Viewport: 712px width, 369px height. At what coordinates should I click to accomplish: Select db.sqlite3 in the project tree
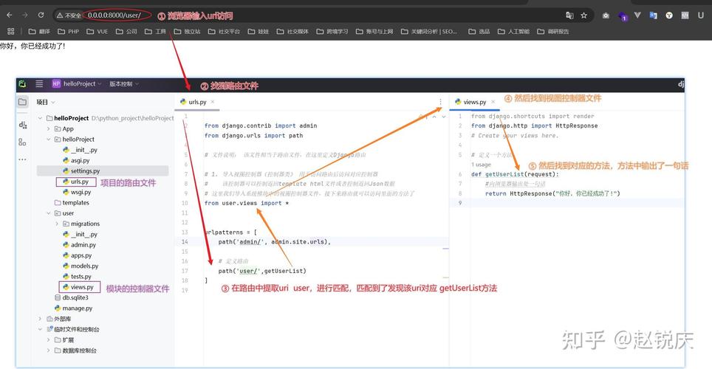(72, 297)
